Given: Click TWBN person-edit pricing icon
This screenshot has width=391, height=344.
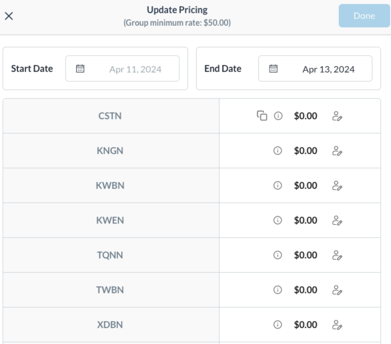Looking at the screenshot, I should 337,290.
